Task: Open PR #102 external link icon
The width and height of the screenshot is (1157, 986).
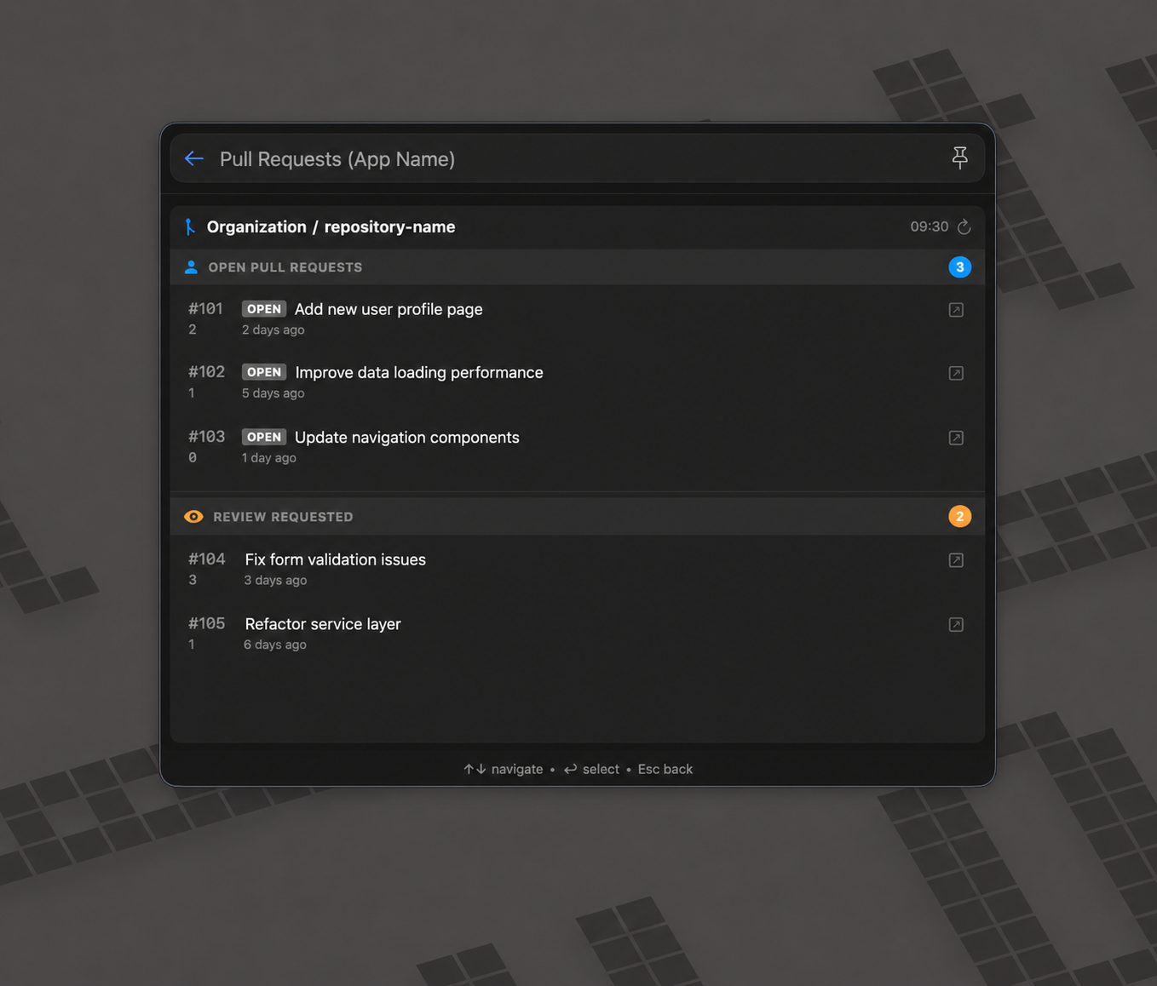Action: pyautogui.click(x=956, y=373)
